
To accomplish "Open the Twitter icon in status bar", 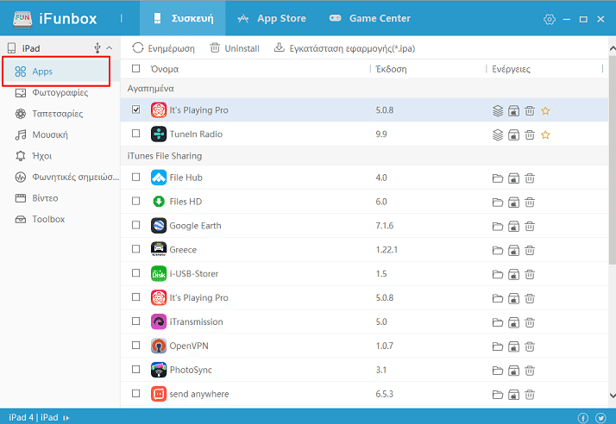I will pos(600,418).
